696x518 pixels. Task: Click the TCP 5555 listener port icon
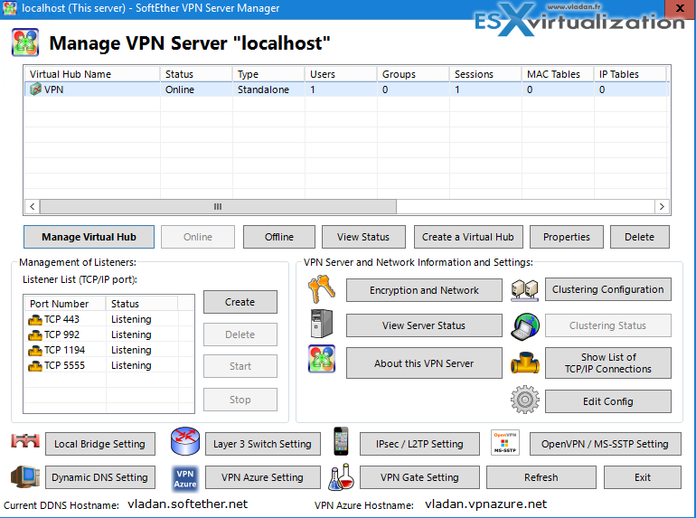click(x=35, y=366)
